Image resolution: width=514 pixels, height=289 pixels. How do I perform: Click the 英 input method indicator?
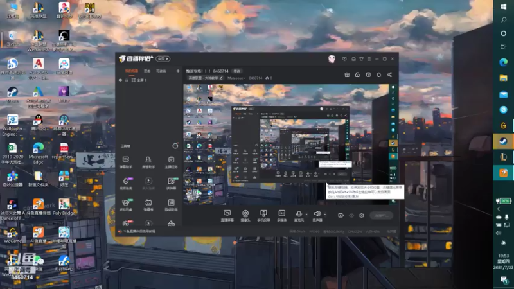point(504,243)
